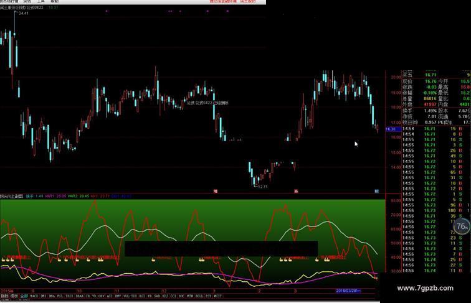The image size is (471, 303).
Task: Click the 14:55 tick row with volume 96
Action: 436,205
